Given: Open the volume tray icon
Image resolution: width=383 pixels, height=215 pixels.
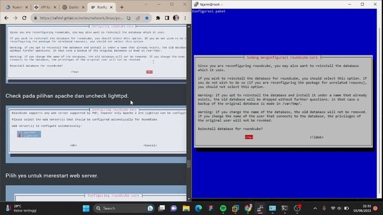Looking at the screenshot, I should click(339, 208).
